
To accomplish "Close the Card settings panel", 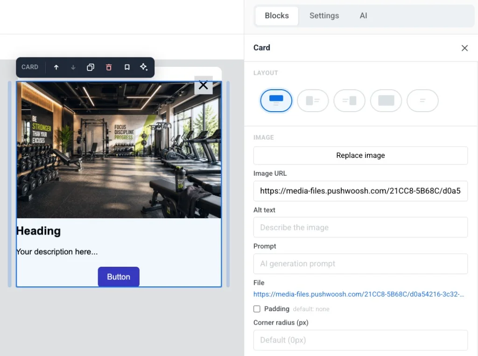I will (464, 48).
